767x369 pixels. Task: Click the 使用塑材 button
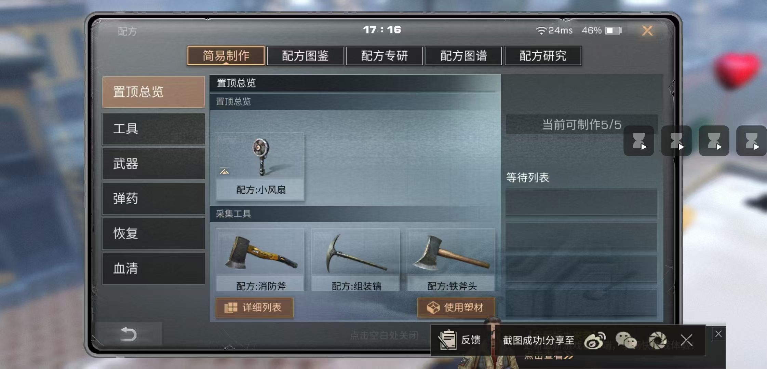(x=456, y=307)
